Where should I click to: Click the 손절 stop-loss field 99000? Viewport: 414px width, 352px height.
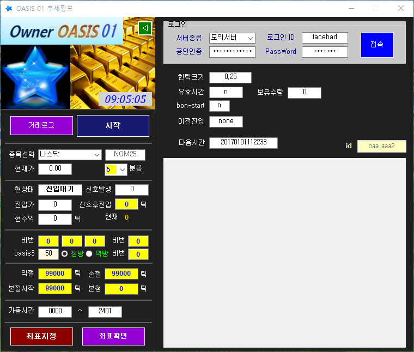tap(121, 274)
